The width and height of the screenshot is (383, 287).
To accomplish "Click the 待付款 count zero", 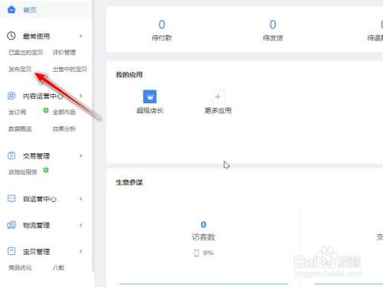I will click(x=162, y=24).
